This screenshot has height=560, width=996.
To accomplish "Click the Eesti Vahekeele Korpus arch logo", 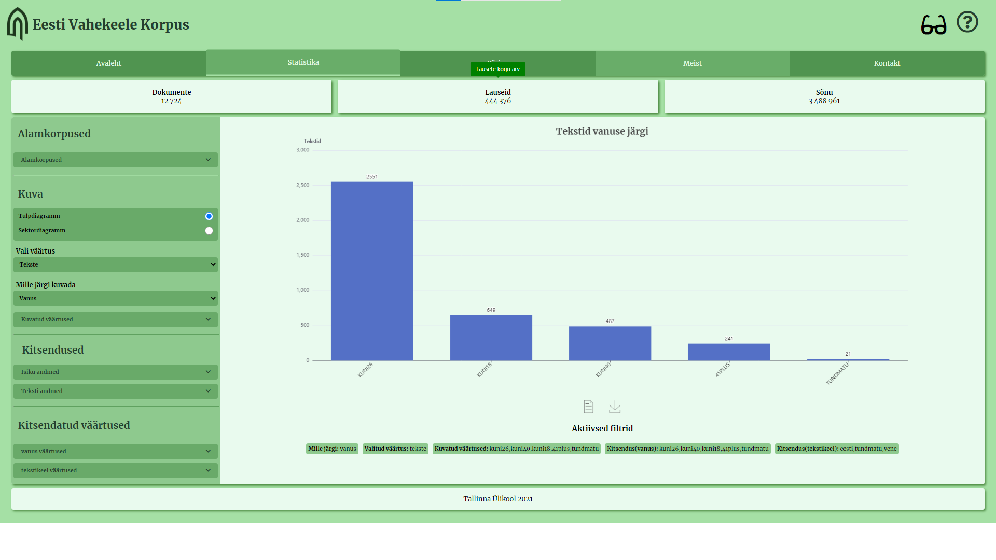I will pyautogui.click(x=17, y=24).
